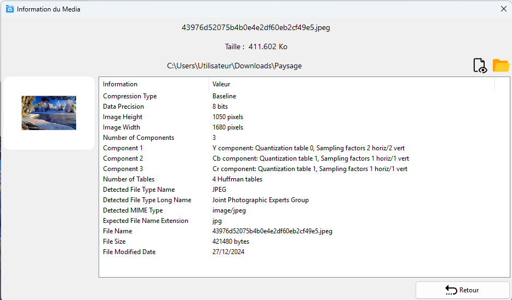Click the file preview icon with eye
This screenshot has width=512, height=300.
click(x=480, y=66)
